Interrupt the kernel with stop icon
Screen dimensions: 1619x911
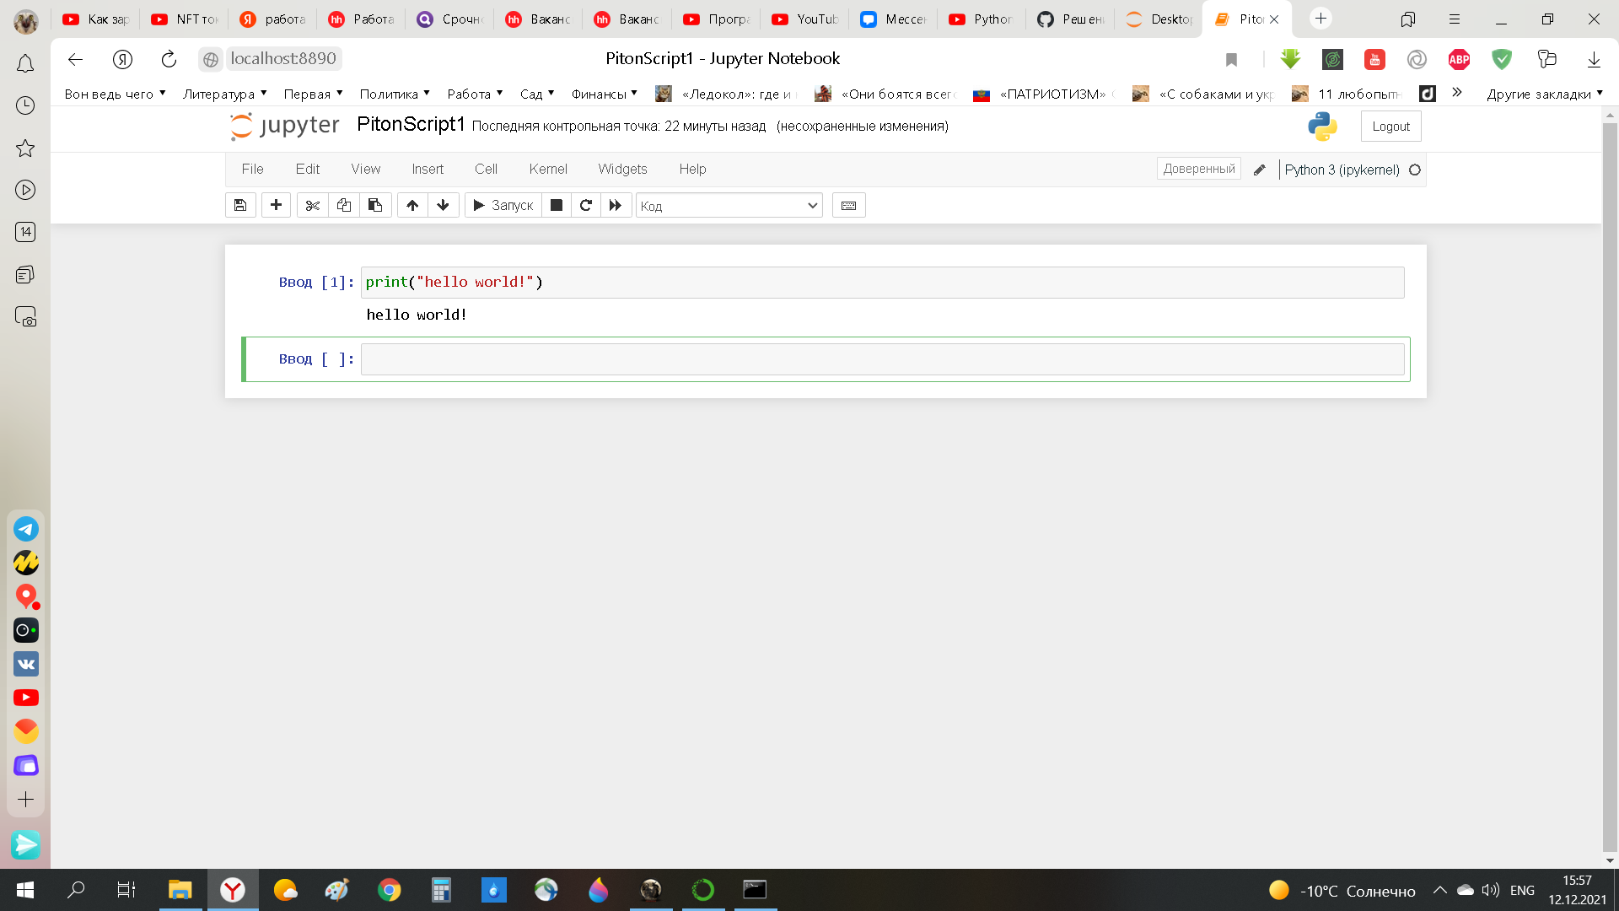click(x=557, y=205)
